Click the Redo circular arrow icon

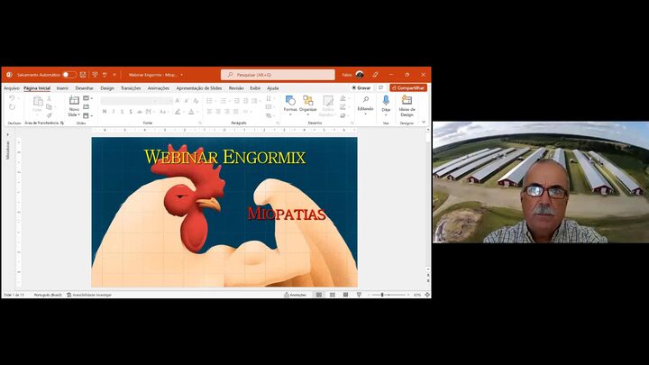[x=12, y=107]
